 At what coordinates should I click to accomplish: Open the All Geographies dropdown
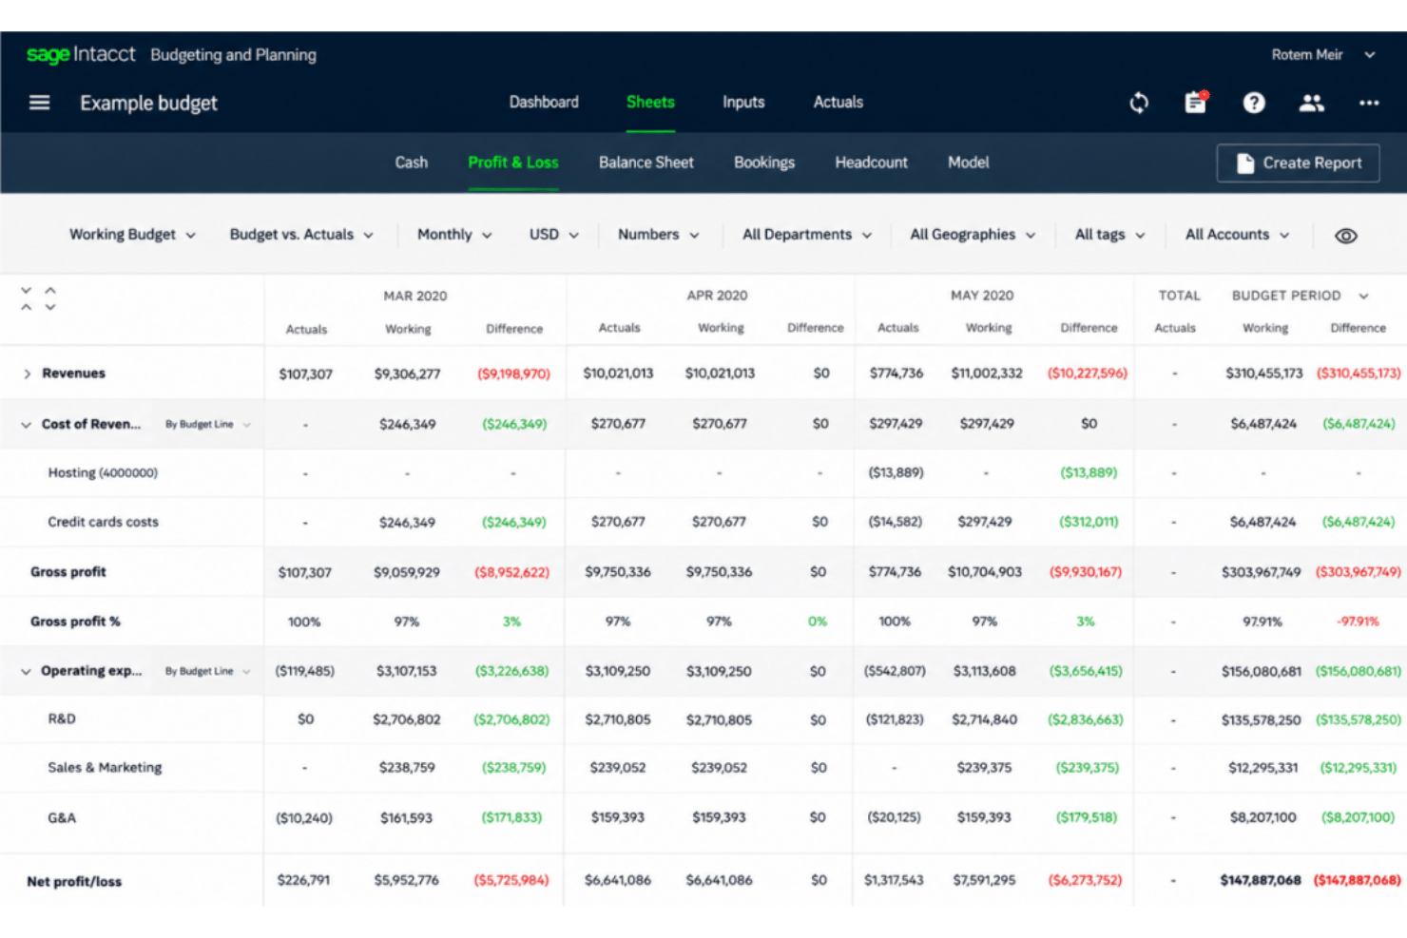click(973, 235)
